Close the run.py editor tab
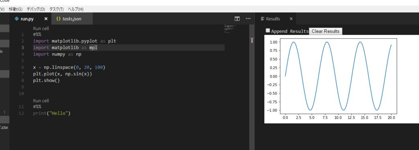Viewport: 419px width, 150px height. pos(46,19)
